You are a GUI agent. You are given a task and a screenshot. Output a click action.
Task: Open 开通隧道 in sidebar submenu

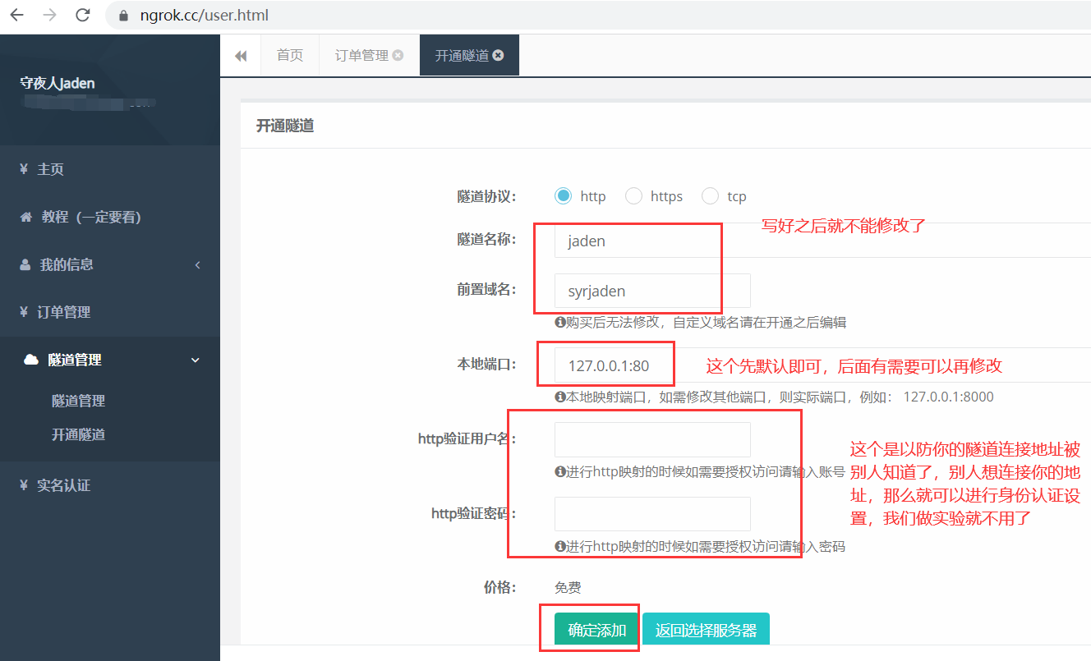(x=78, y=434)
